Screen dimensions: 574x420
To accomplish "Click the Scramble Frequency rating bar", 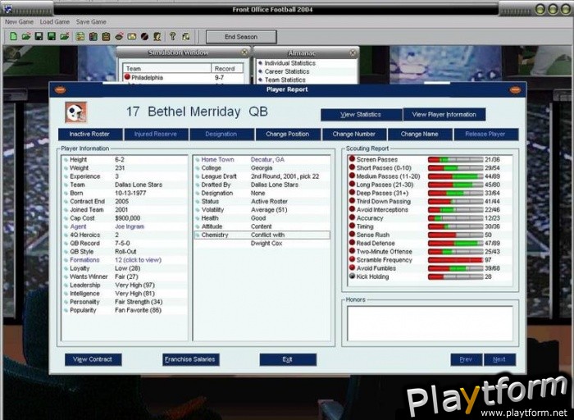I will (455, 259).
